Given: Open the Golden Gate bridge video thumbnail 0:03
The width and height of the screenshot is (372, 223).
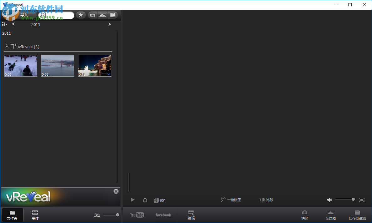Looking at the screenshot, I should [x=58, y=66].
